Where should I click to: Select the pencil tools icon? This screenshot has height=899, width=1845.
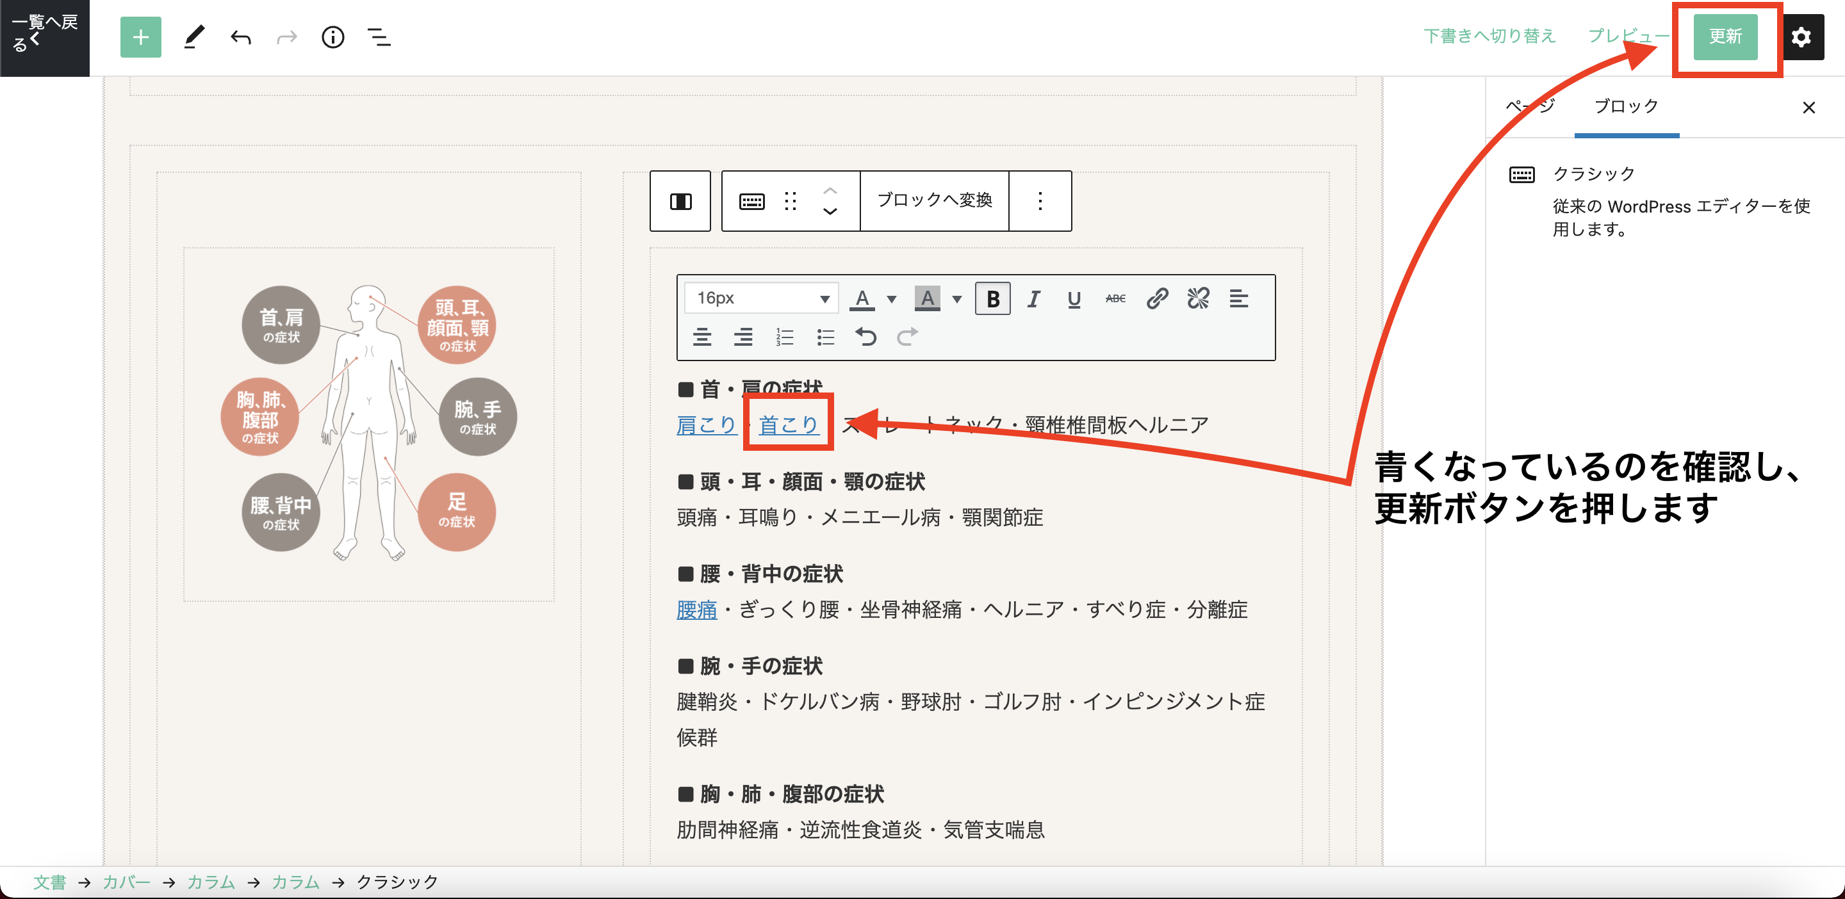click(x=193, y=37)
